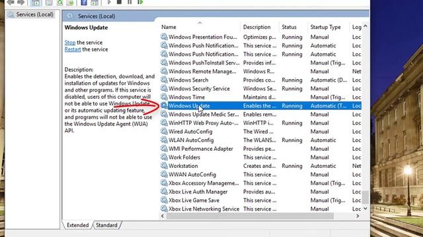423x237 pixels.
Task: Select the highlighted Windows Update service row
Action: 261,105
